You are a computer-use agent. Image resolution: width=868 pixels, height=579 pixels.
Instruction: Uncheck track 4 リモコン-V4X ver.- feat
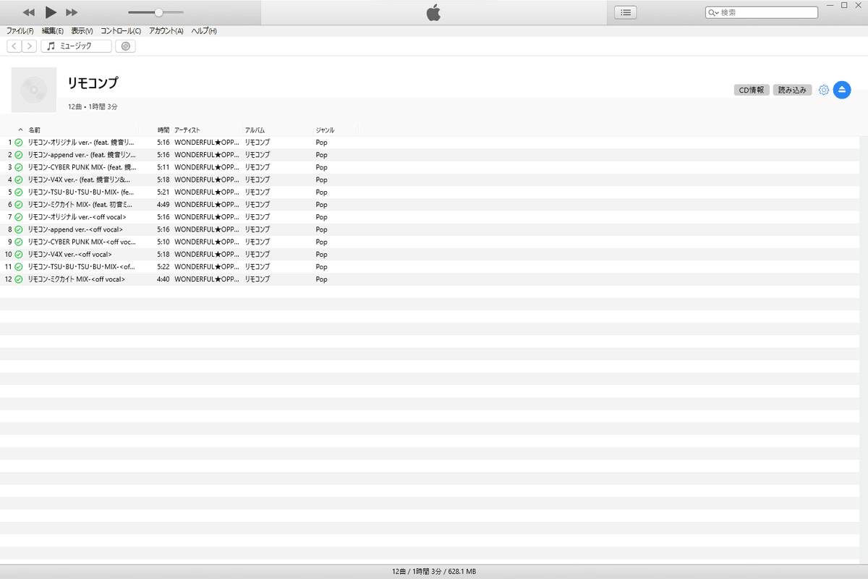[x=19, y=179]
